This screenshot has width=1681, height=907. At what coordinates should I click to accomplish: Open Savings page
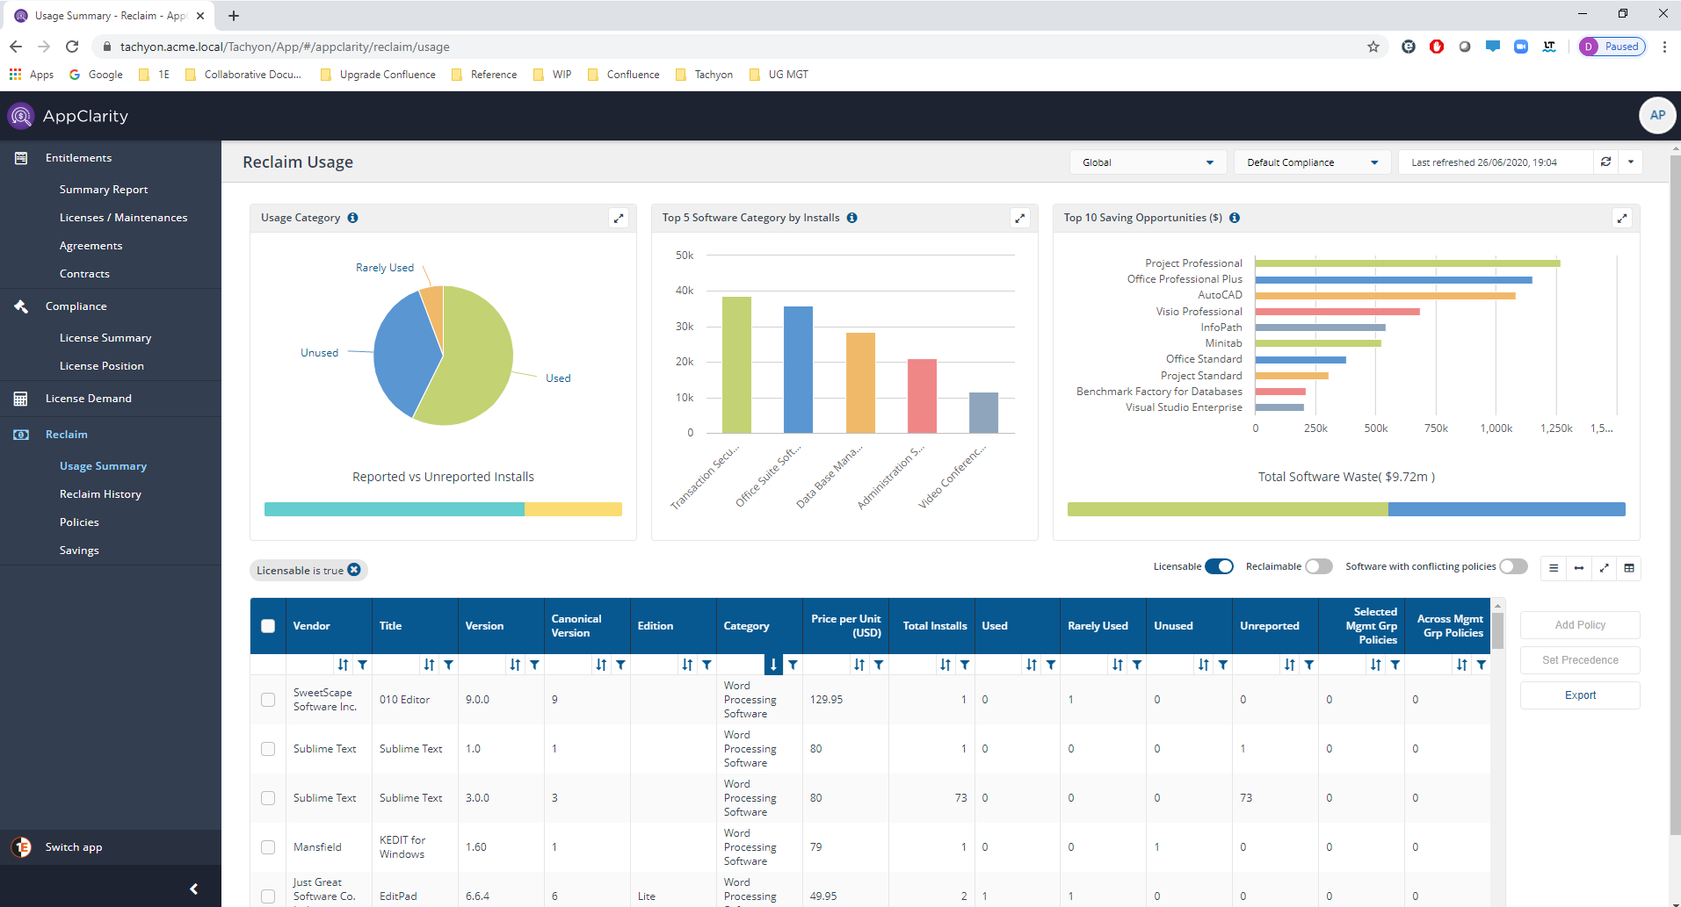coord(79,551)
